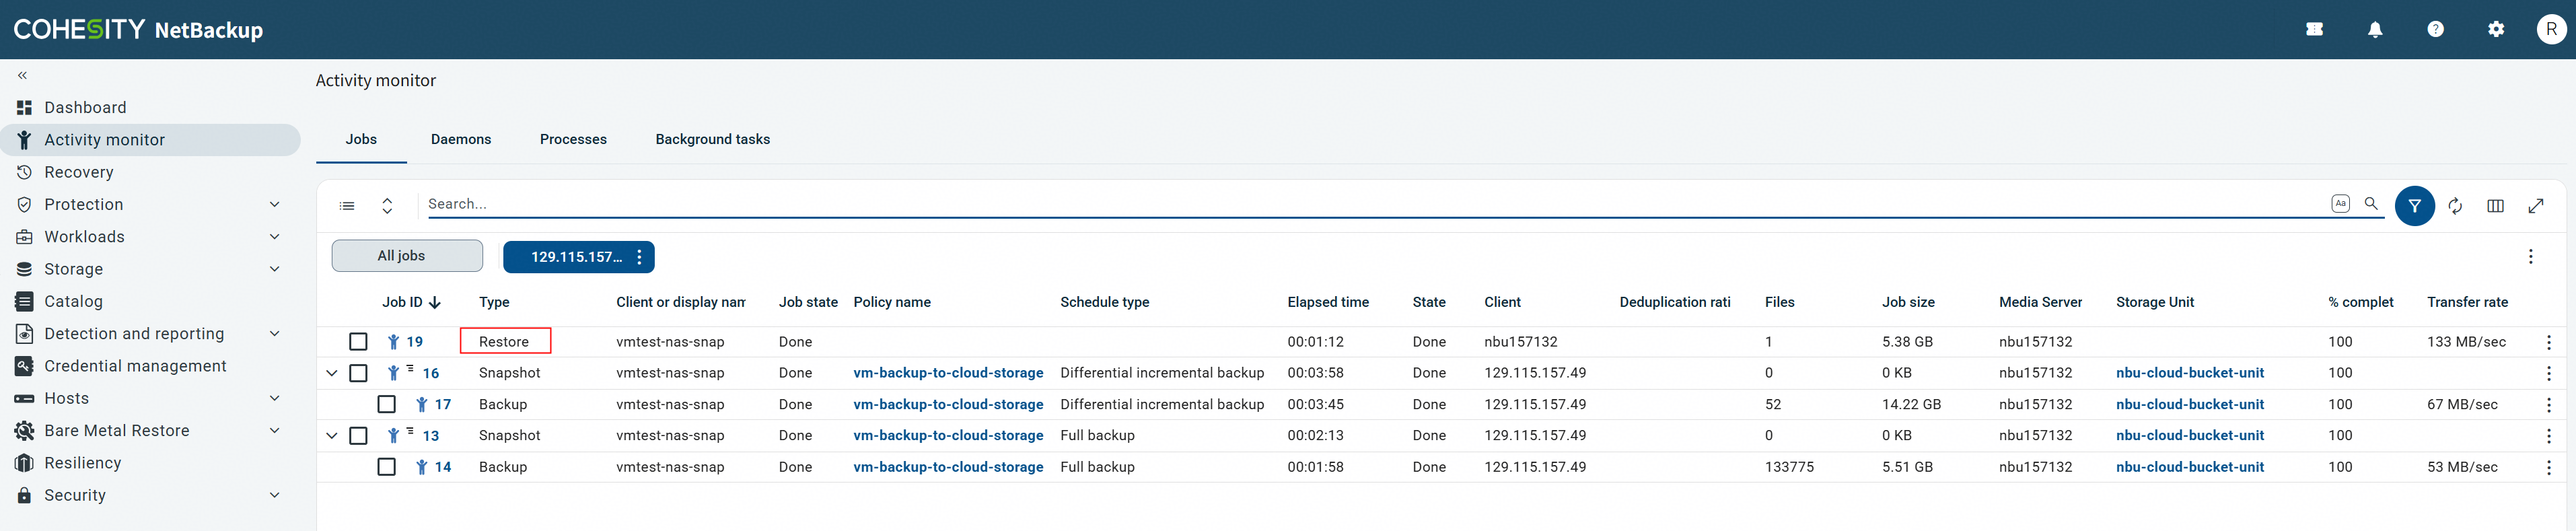
Task: Open job ID 13 link
Action: click(430, 436)
